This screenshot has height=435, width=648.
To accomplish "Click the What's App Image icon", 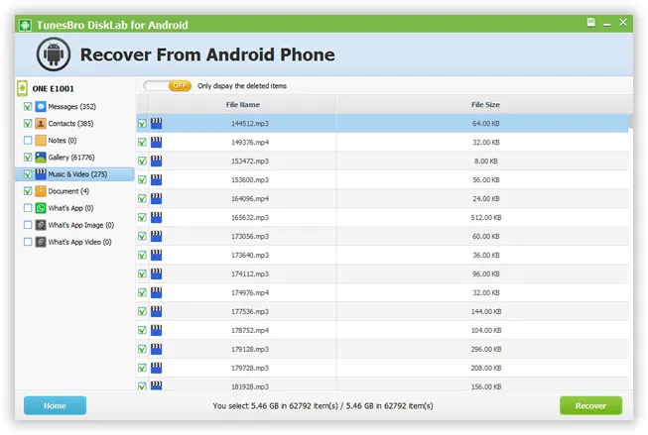I will click(x=41, y=225).
